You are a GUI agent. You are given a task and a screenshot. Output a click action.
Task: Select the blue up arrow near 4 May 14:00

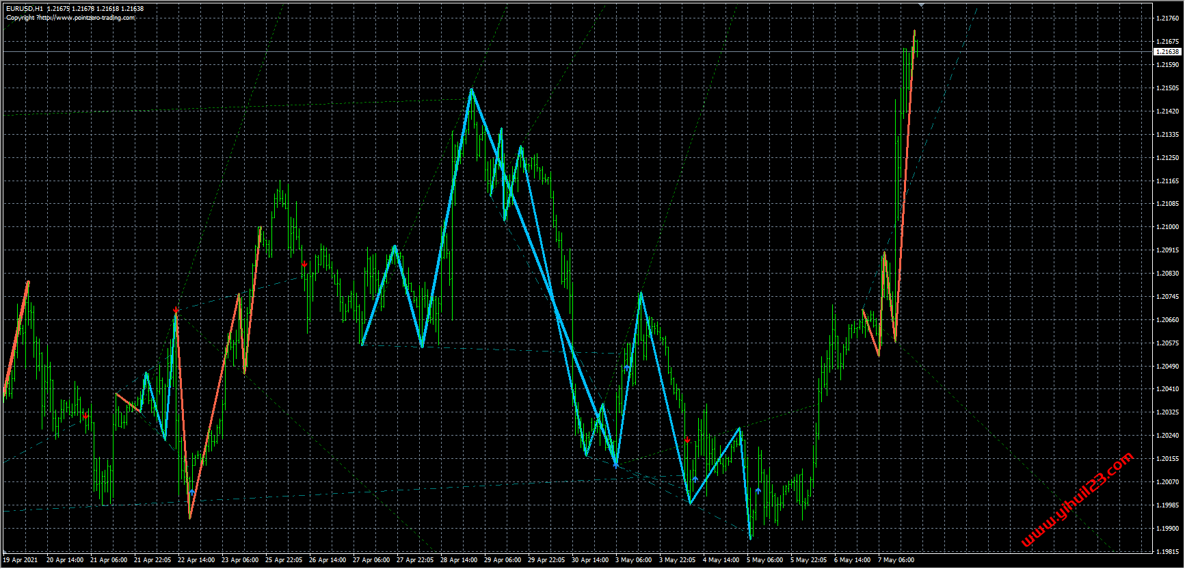[x=695, y=479]
